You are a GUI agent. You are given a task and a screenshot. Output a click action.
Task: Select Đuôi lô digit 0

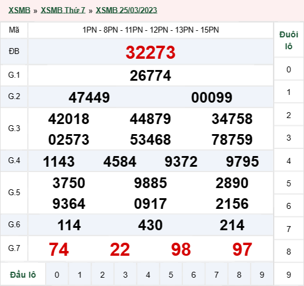pos(289,69)
